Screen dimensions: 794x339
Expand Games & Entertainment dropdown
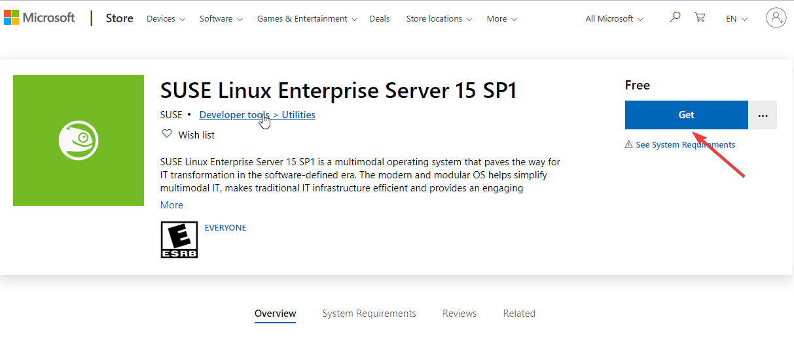(307, 19)
